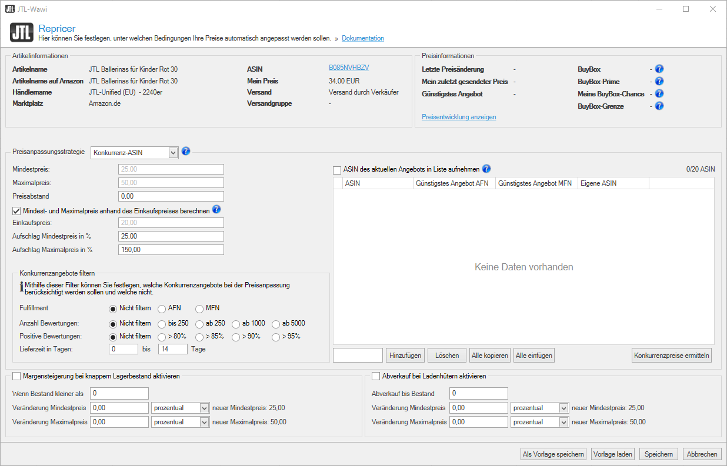
Task: Click Als Vorlage speichern button
Action: tap(553, 454)
